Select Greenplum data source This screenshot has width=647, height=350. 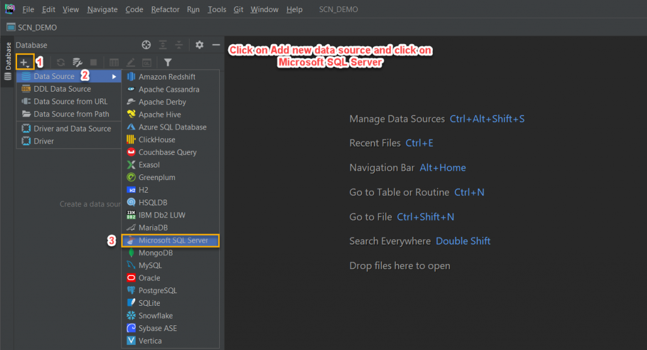[x=171, y=178]
